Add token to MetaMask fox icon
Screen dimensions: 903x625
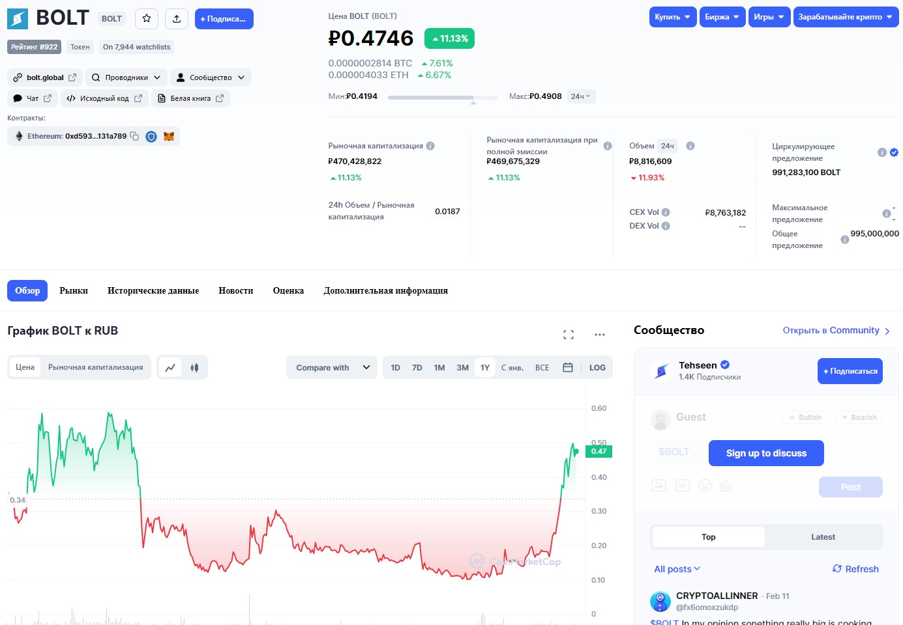tap(169, 137)
